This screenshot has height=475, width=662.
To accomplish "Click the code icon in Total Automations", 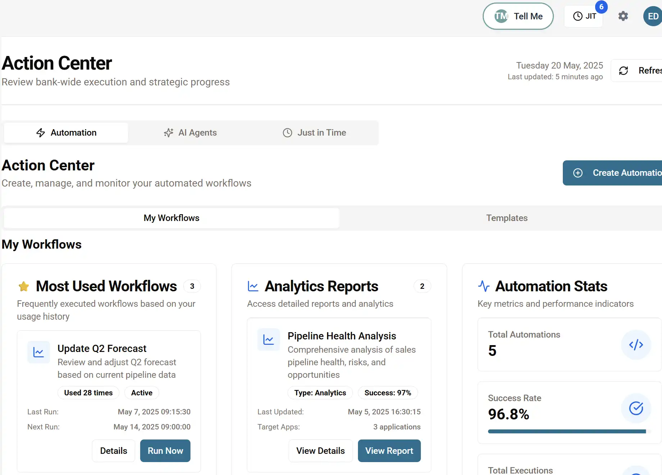I will coord(636,345).
